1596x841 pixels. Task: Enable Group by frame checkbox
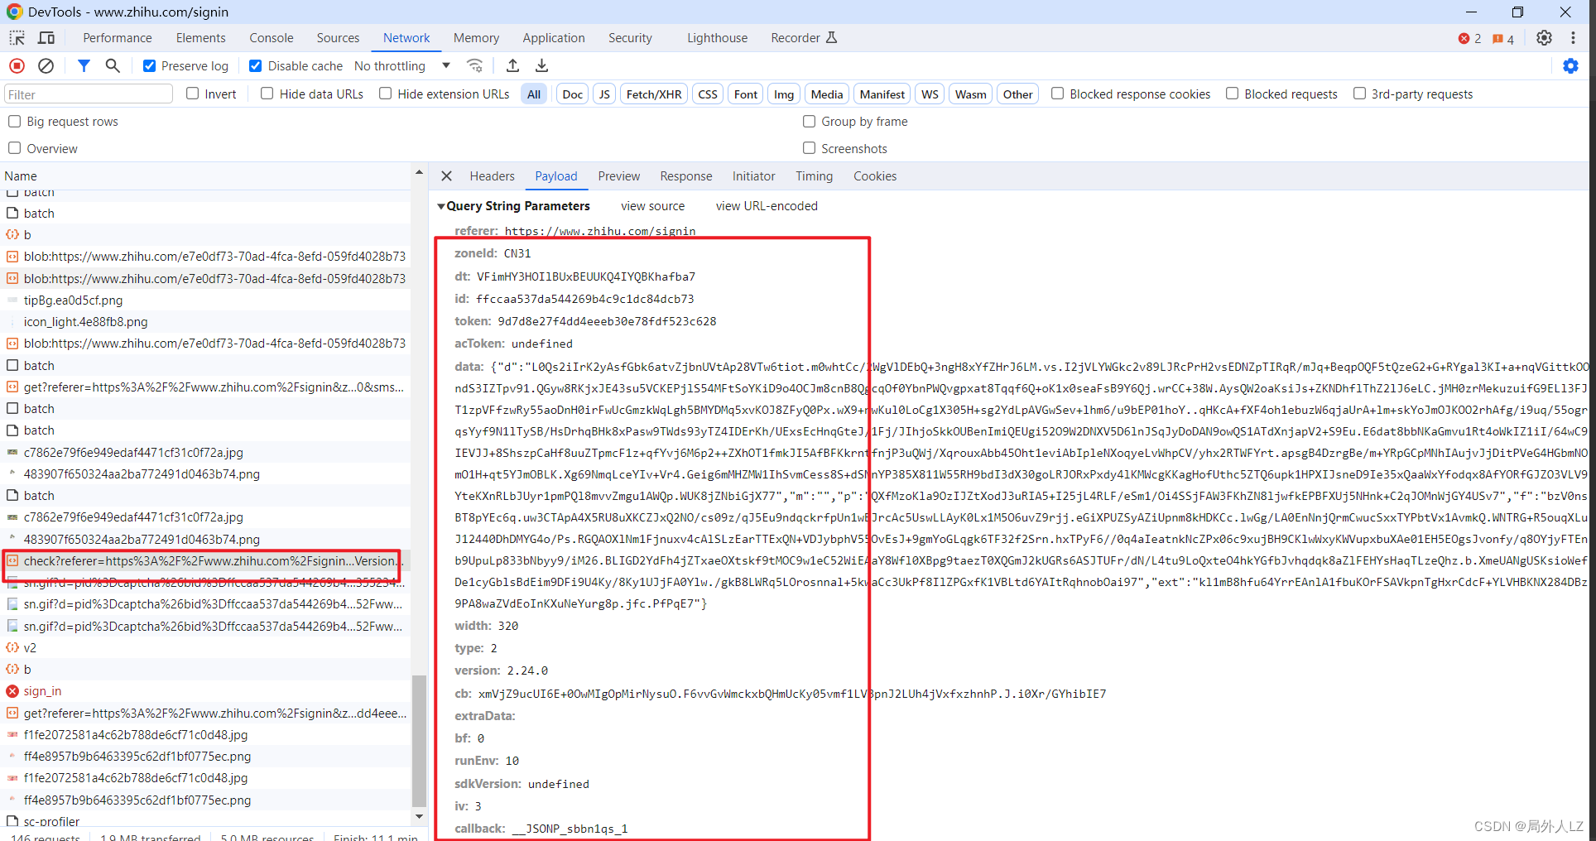click(809, 122)
